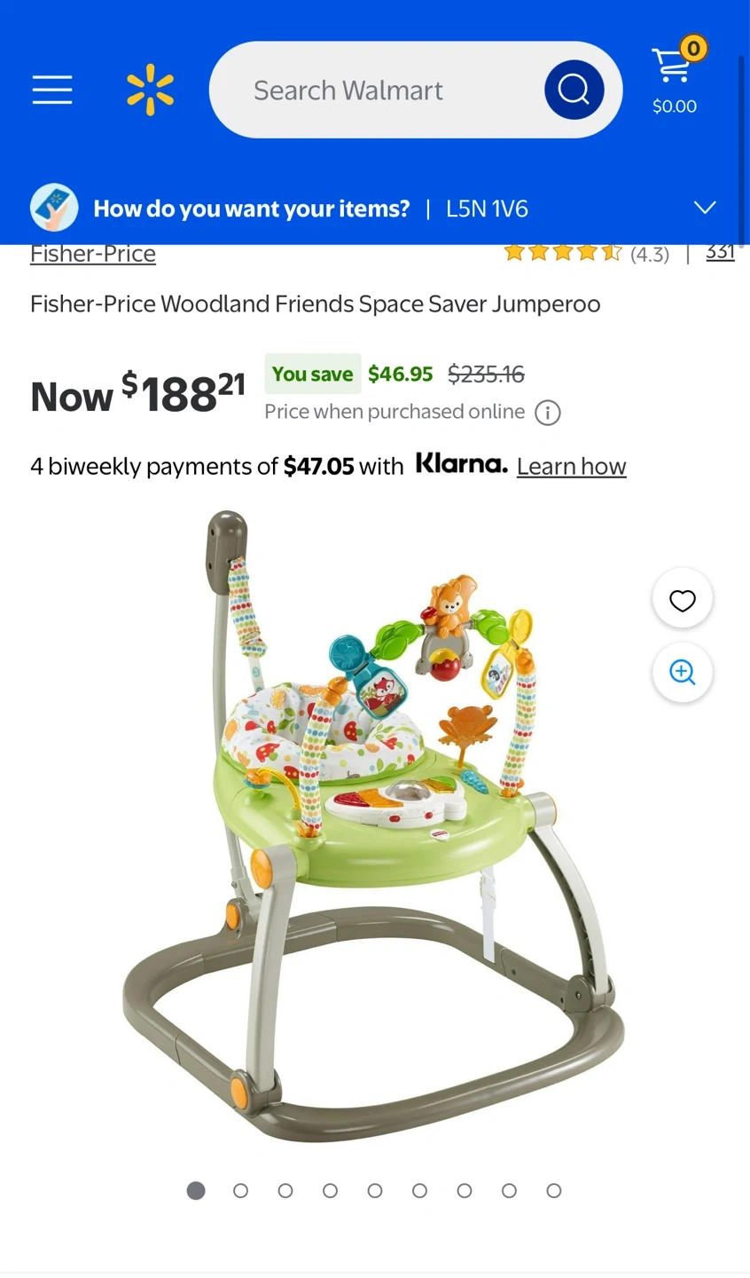Select the fifth image carousel dot
The width and height of the screenshot is (750, 1278).
(375, 1191)
